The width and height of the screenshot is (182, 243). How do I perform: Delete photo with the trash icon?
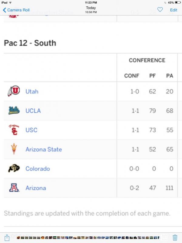175,238
